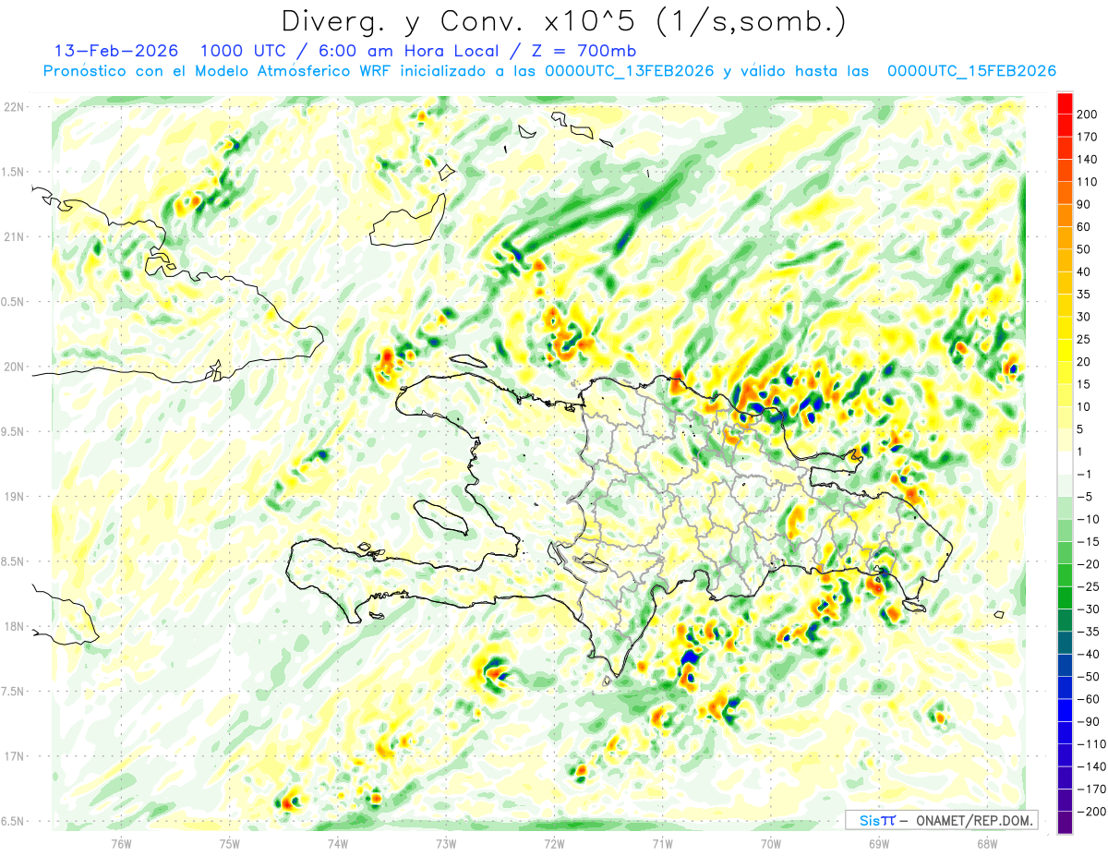Click the "18N" latitude label
This screenshot has height=856, width=1108.
(14, 627)
